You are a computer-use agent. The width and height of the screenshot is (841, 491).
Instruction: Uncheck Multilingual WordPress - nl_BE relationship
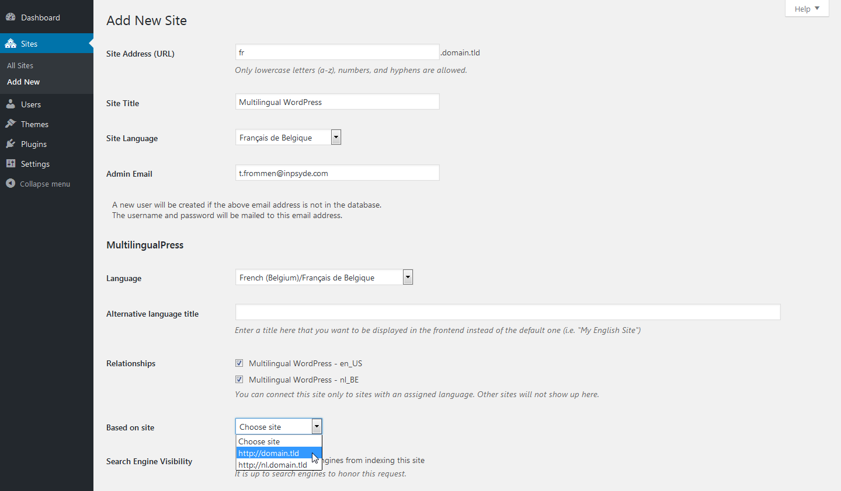239,379
